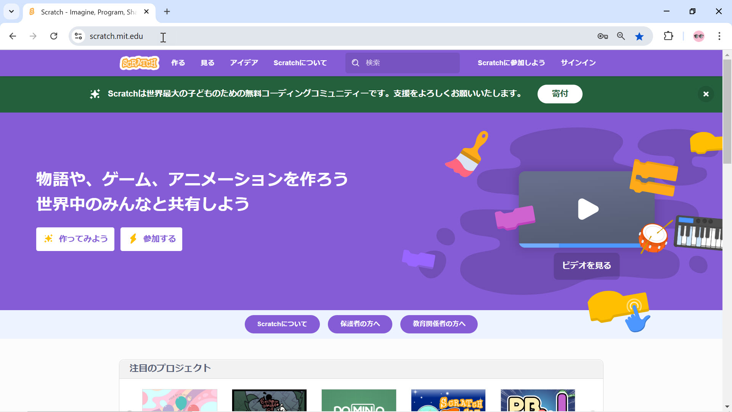The height and width of the screenshot is (412, 732).
Task: Click the bookmark star icon
Action: 639,36
